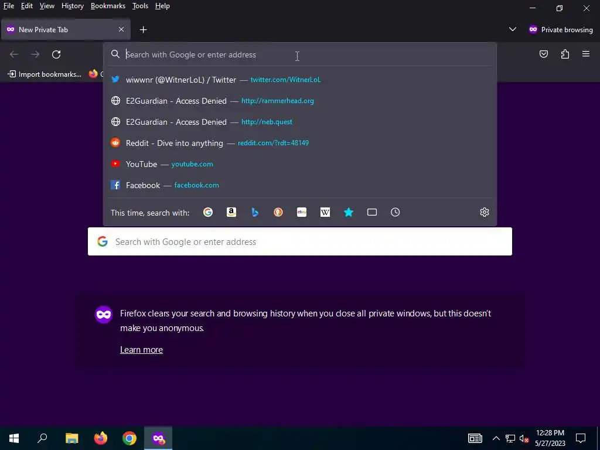Switch to Firefox taskbar icon
600x450 pixels.
101,438
